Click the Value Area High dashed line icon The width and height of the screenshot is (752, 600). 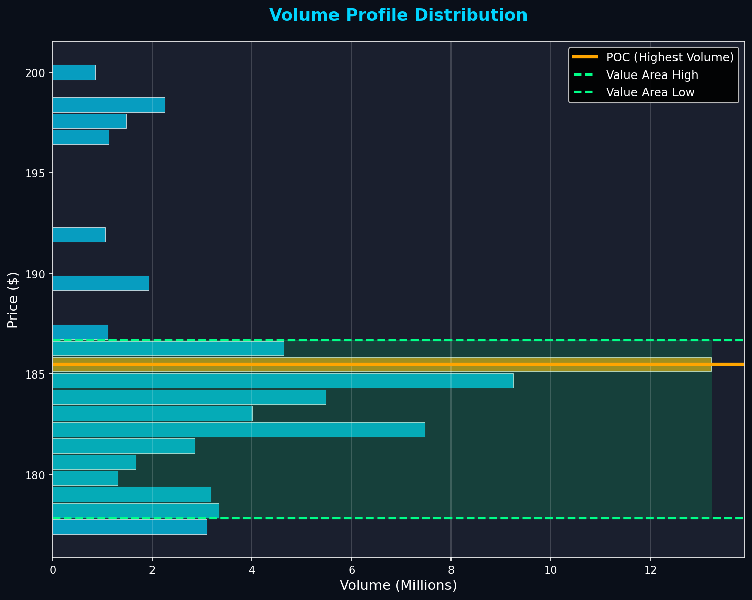click(x=586, y=74)
